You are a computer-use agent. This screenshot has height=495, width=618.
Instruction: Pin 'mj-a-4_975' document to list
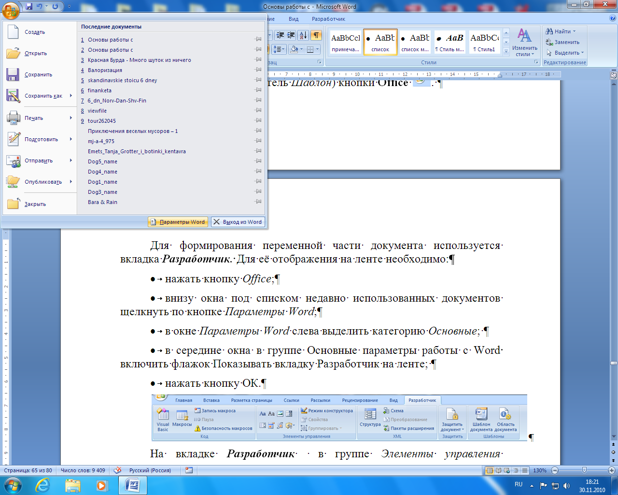coord(258,141)
